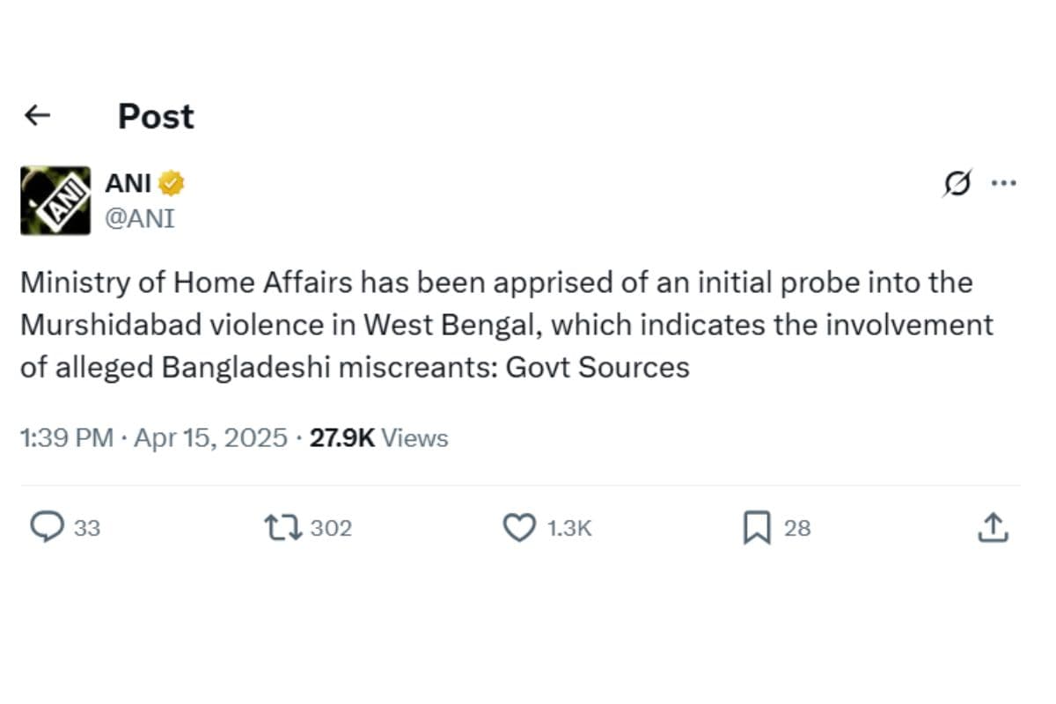Click the gold verified badge next to ANI
Screen dimensions: 1056x704
[x=172, y=182]
